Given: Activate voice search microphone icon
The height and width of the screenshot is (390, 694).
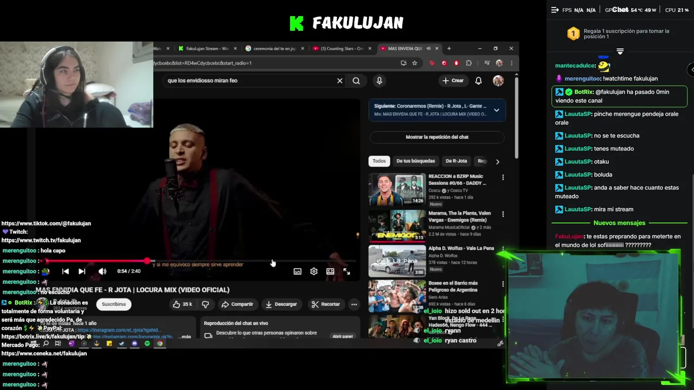Looking at the screenshot, I should click(379, 81).
